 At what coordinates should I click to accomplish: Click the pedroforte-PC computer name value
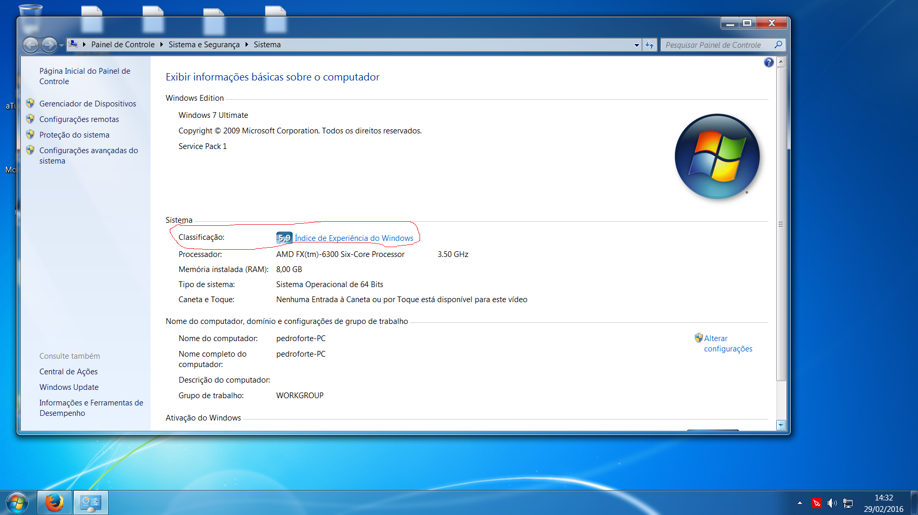(x=301, y=338)
